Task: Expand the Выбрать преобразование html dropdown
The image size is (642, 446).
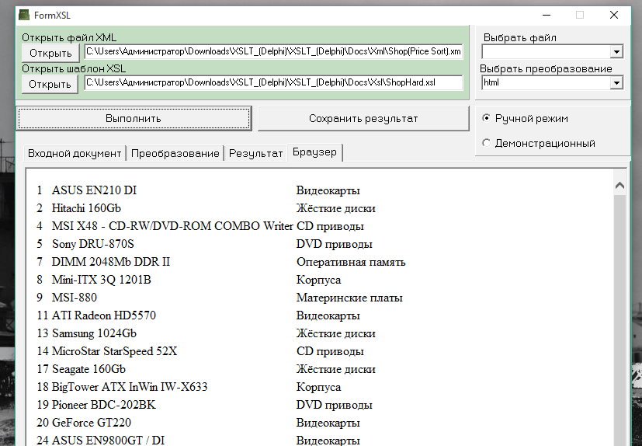Action: point(616,83)
